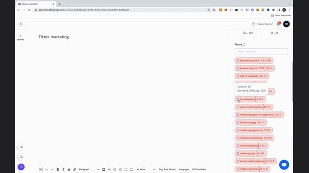Select the 'business account' term circle
The image size is (309, 173).
[x=238, y=61]
